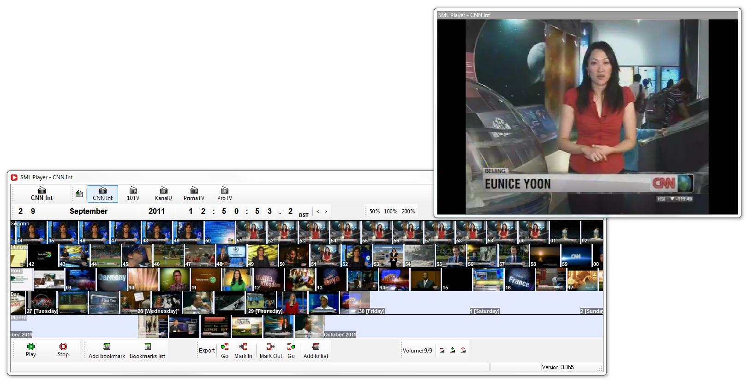Image resolution: width=753 pixels, height=382 pixels.
Task: Set video zoom to 50%
Action: (x=374, y=212)
